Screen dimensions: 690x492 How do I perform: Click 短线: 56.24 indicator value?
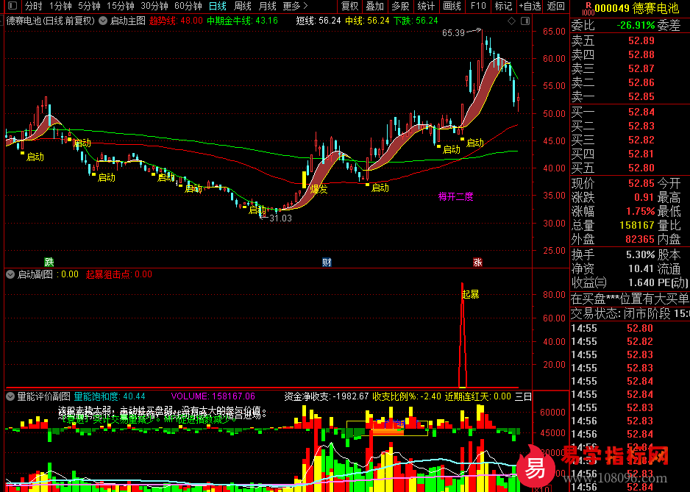319,21
